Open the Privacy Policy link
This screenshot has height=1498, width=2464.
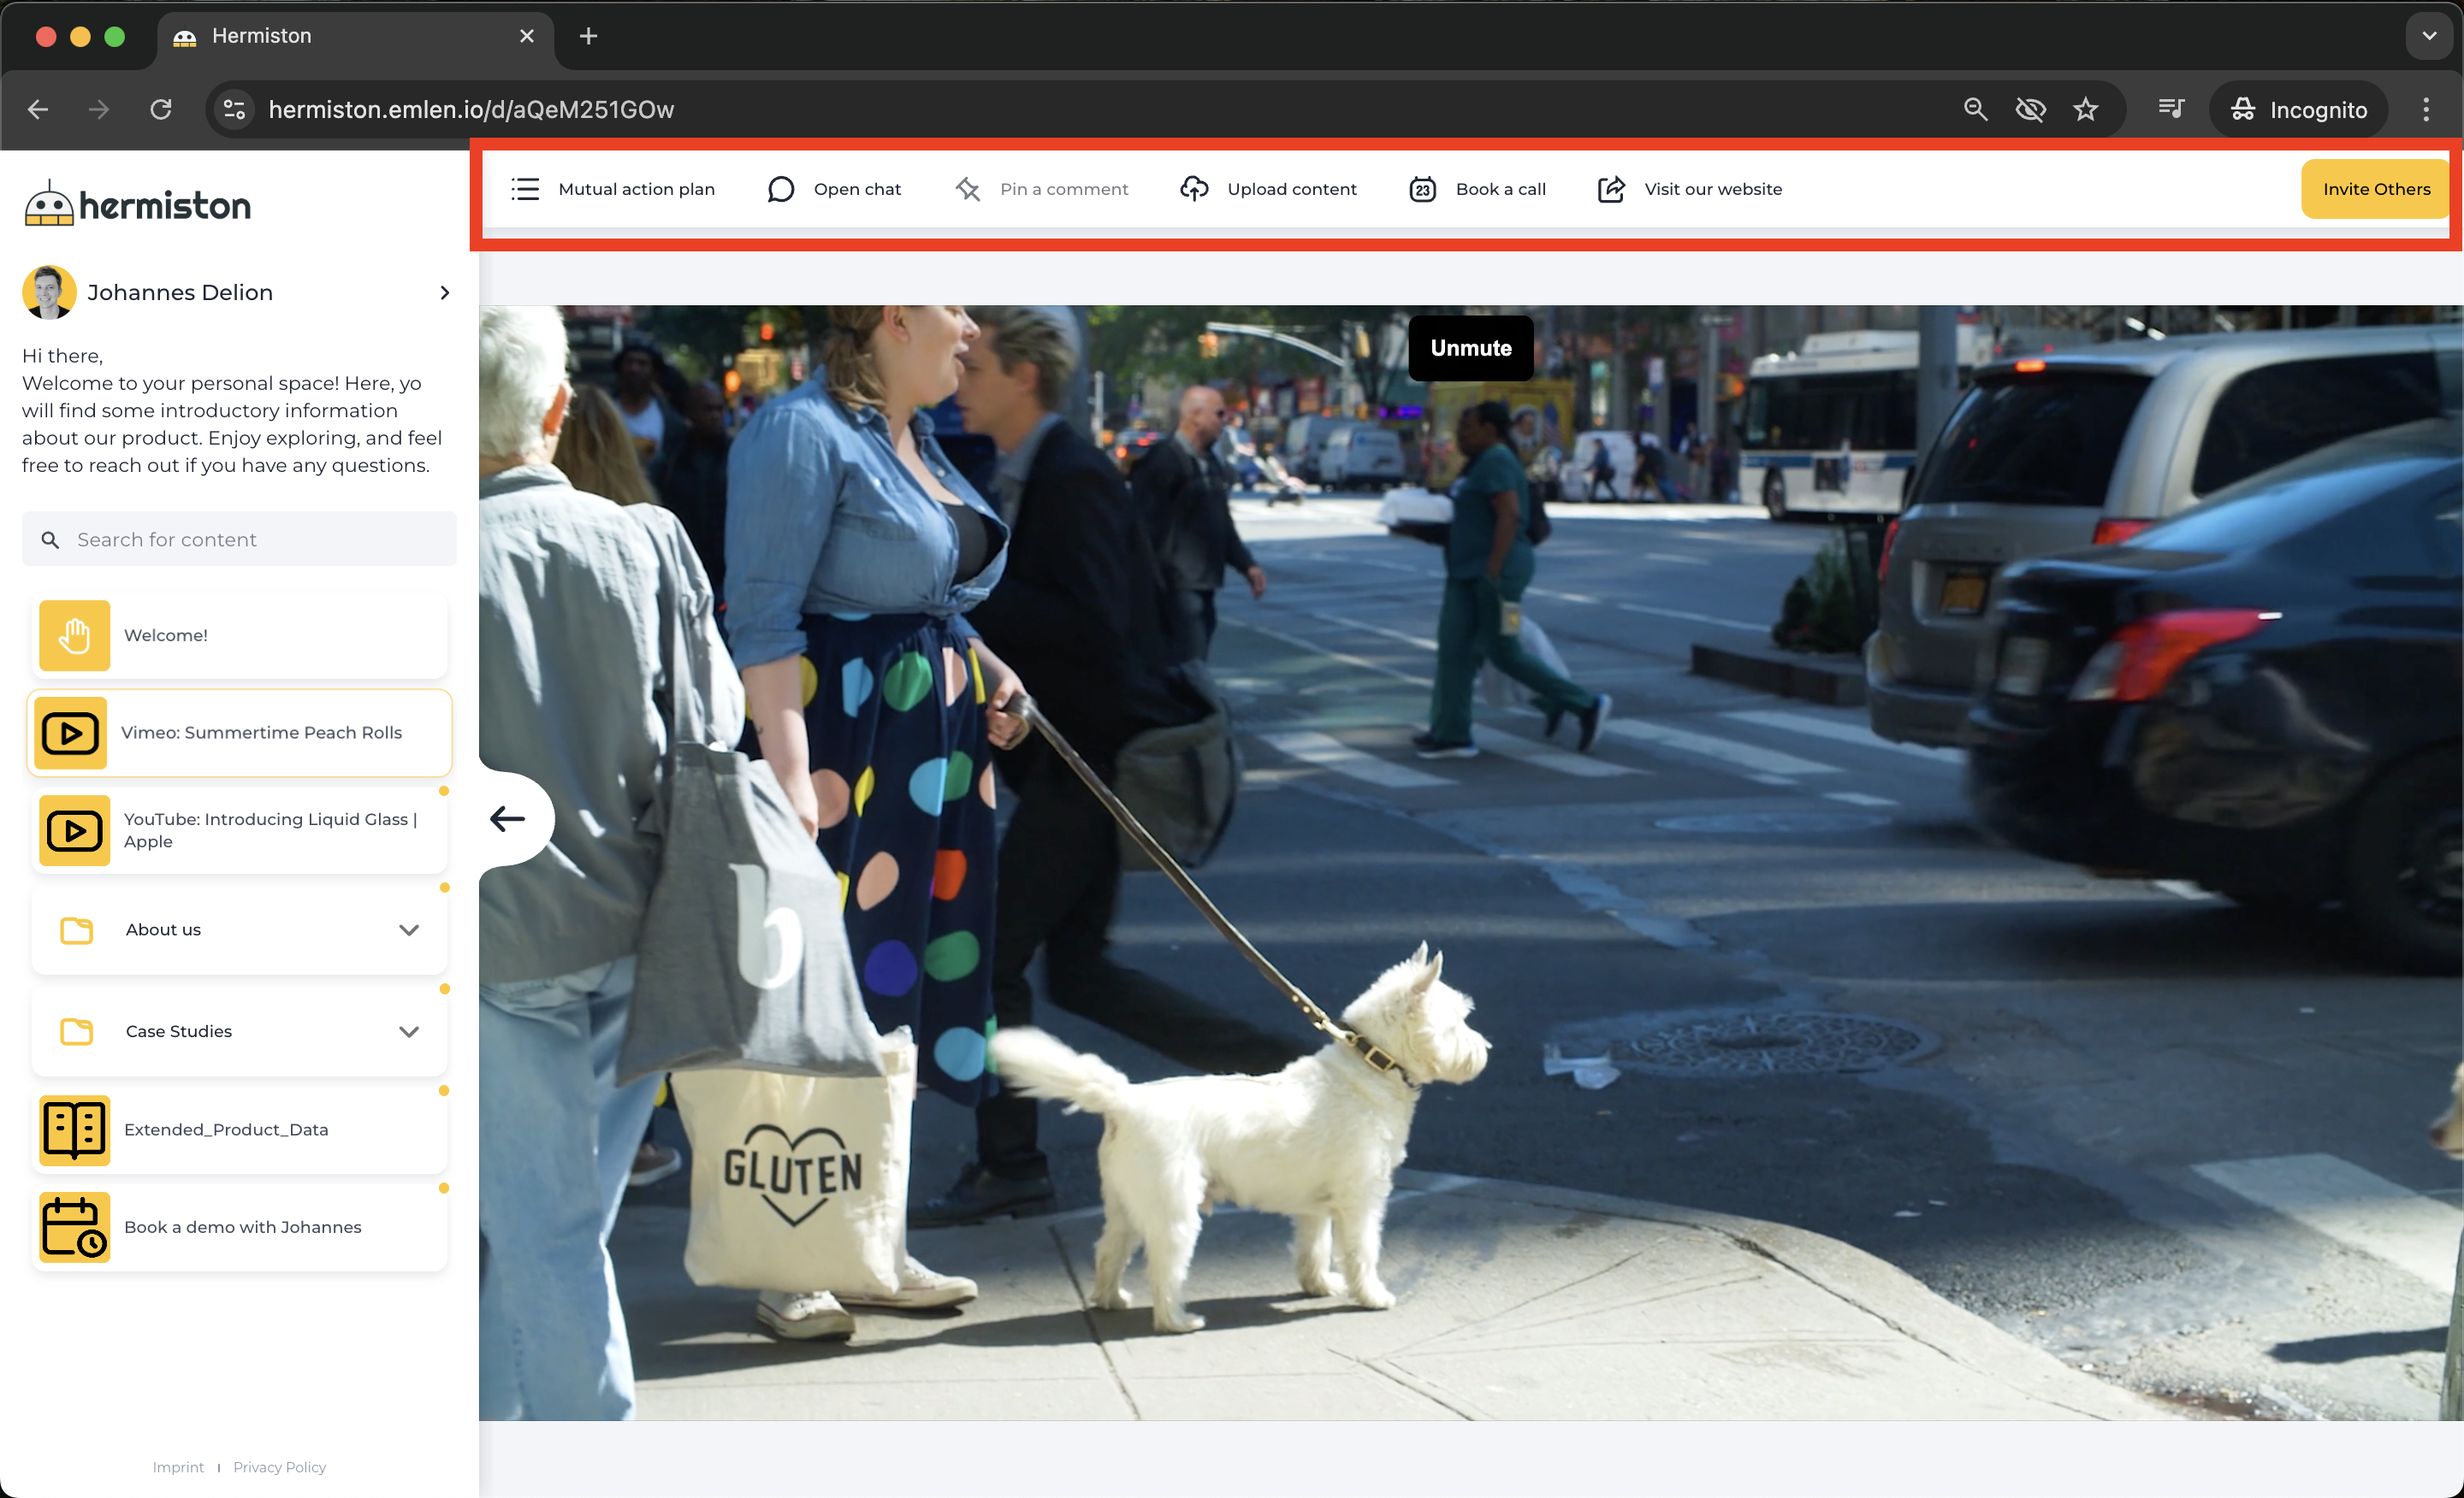tap(279, 1467)
